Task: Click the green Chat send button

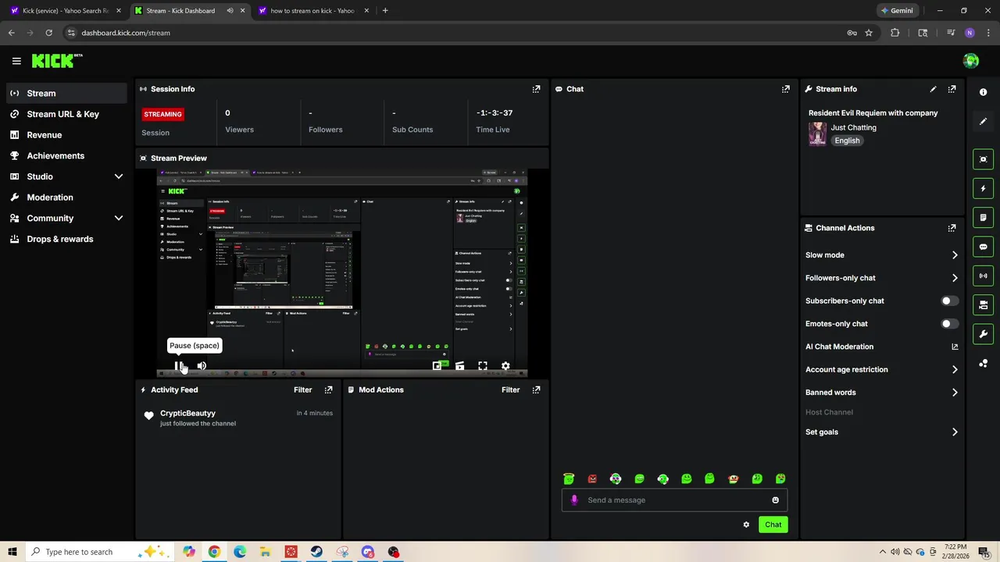Action: point(773,525)
